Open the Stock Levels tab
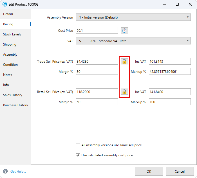Viewport: 197px width, 178px height. click(x=12, y=34)
